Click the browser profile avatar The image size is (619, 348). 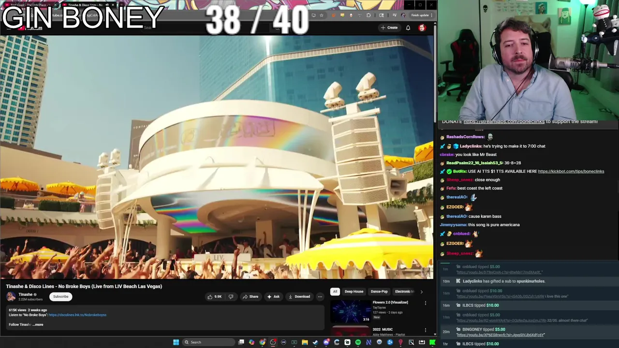(403, 15)
